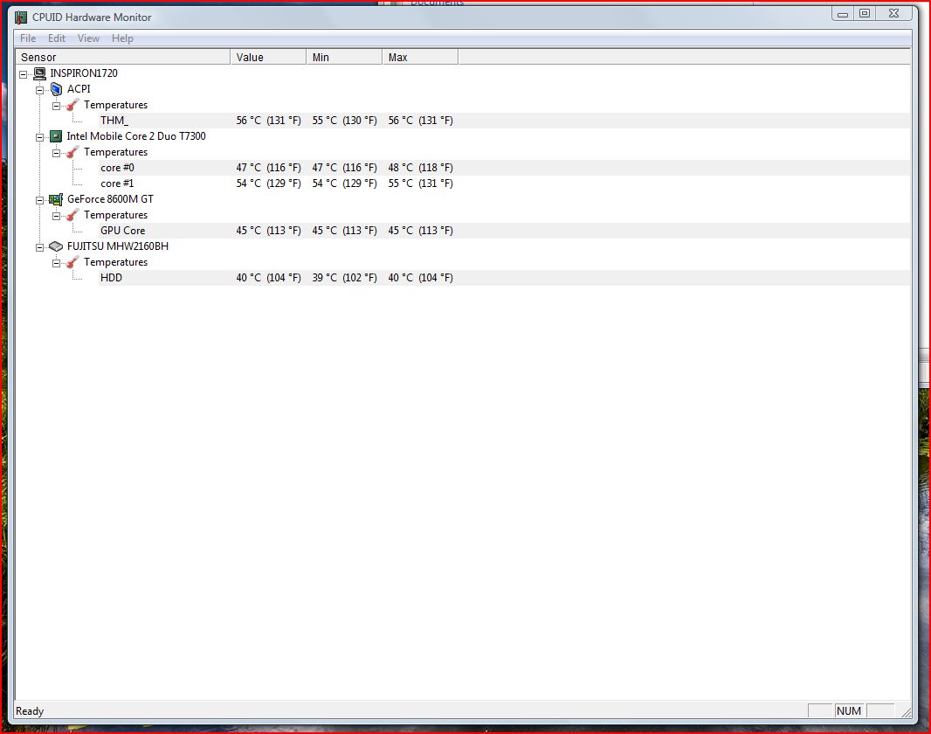Screen dimensions: 931x734
Task: Select the Intel Mobile Core 2 Duo T7300 label
Action: coord(136,136)
